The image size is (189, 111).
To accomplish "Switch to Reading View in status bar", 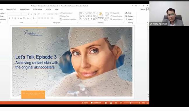I will tap(116, 103).
